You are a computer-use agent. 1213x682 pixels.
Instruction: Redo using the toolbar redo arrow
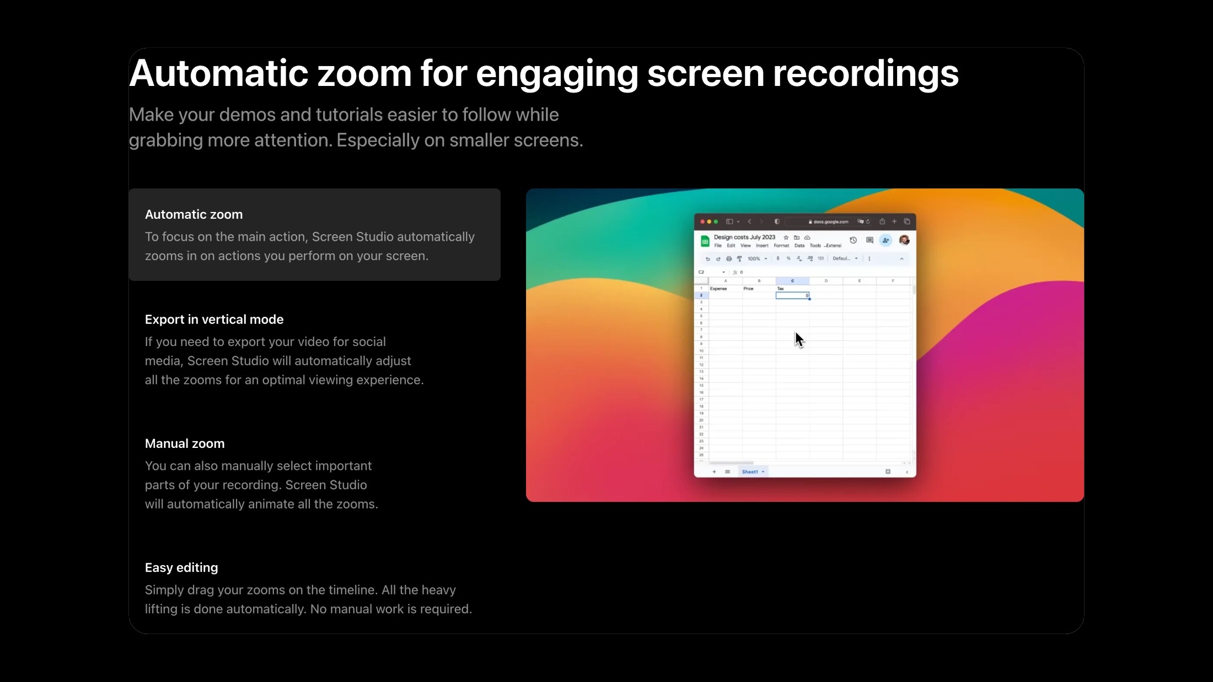pyautogui.click(x=718, y=258)
